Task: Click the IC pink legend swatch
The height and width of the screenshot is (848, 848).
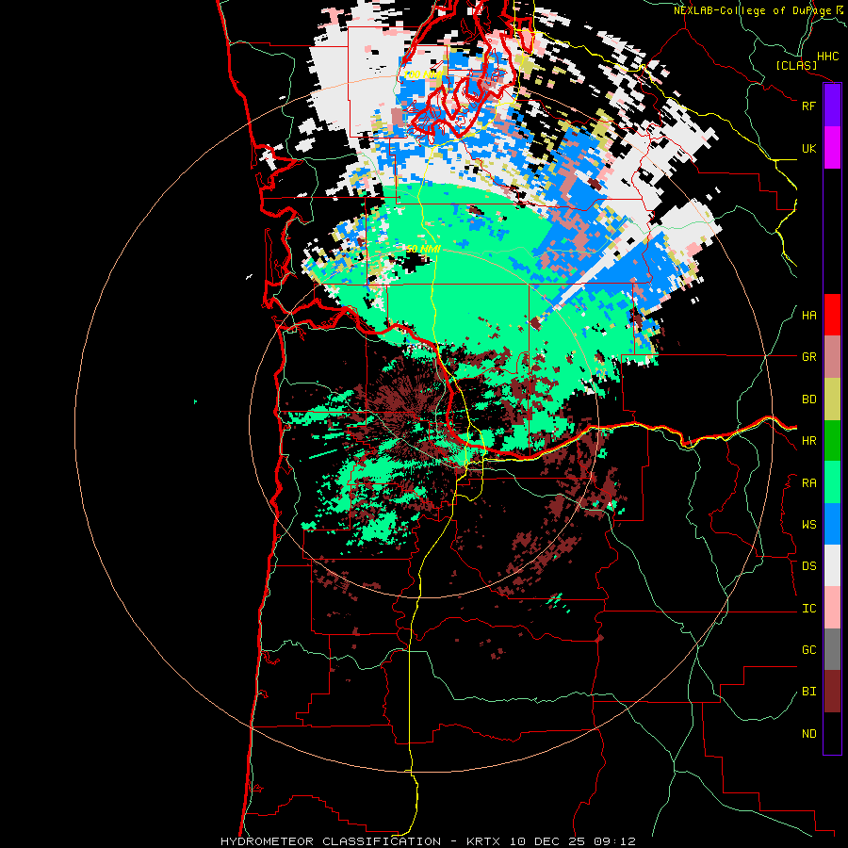Action: 832,608
